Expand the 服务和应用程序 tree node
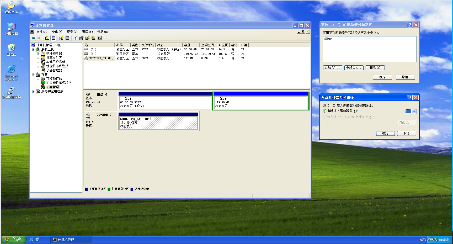This screenshot has width=453, height=244. (x=33, y=91)
